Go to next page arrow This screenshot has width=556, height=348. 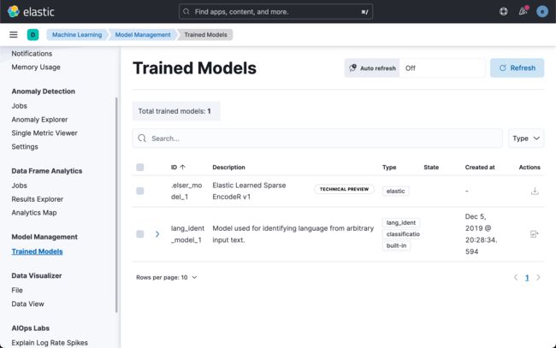point(538,278)
